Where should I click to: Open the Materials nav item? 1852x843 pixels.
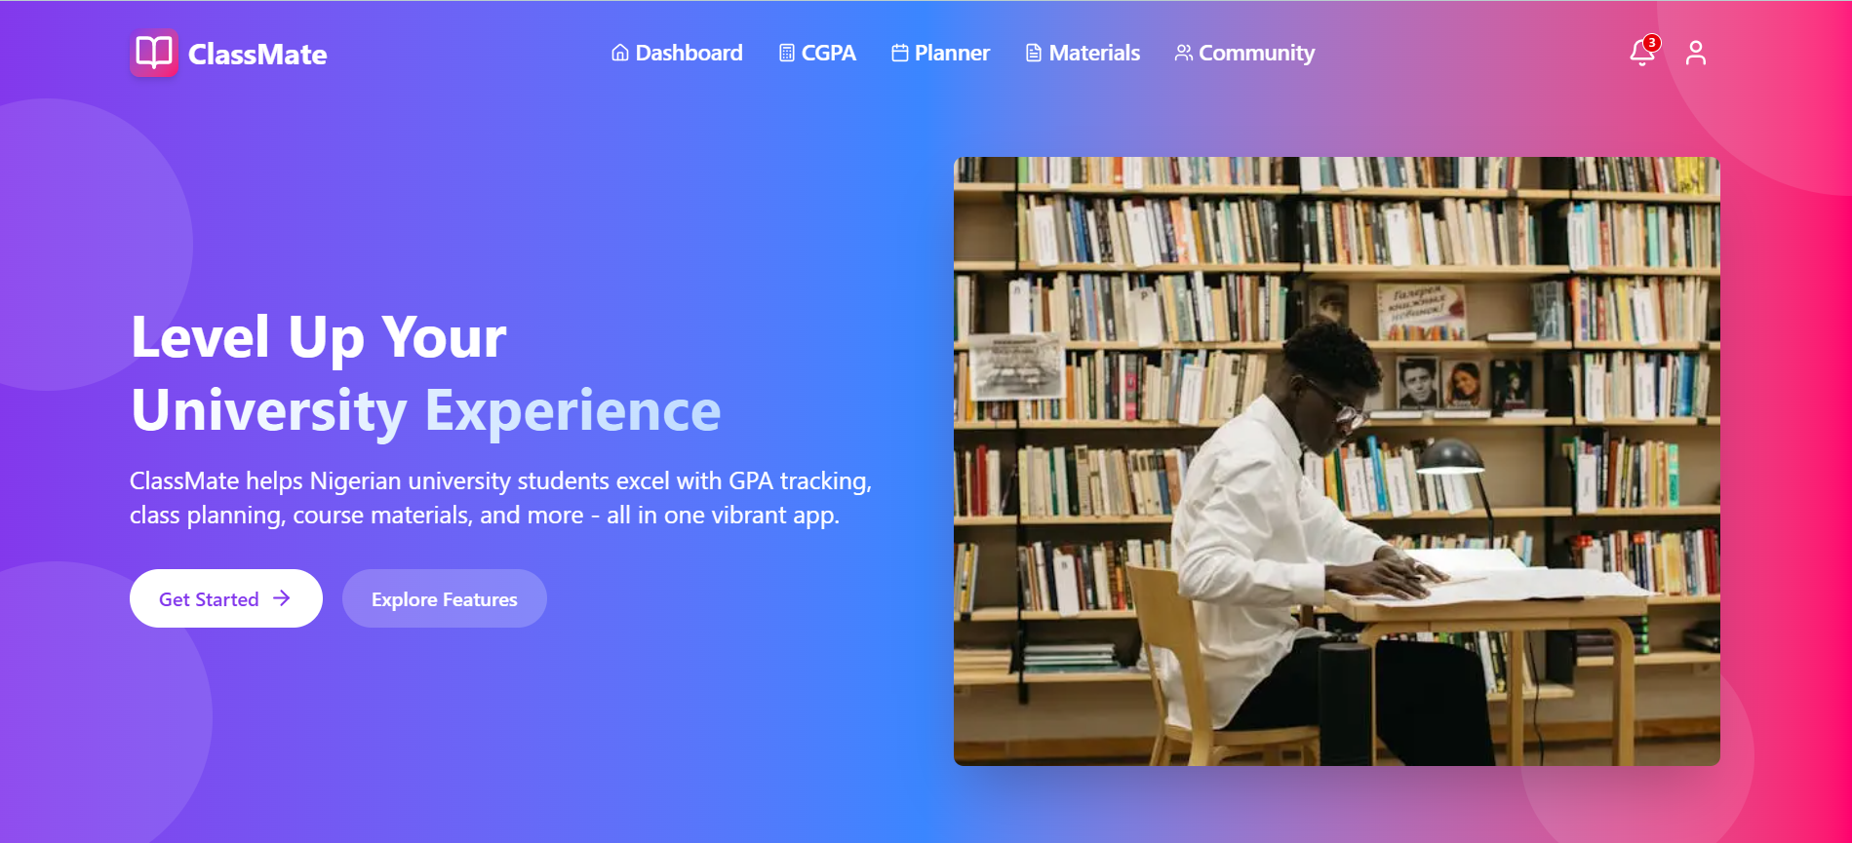[1083, 53]
